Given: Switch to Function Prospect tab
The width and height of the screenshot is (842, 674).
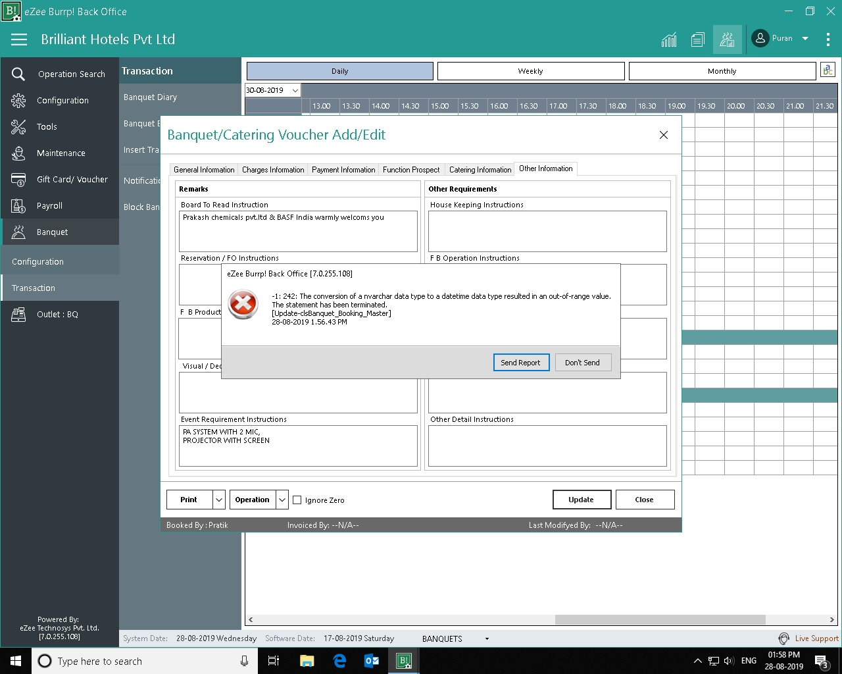Looking at the screenshot, I should point(411,170).
